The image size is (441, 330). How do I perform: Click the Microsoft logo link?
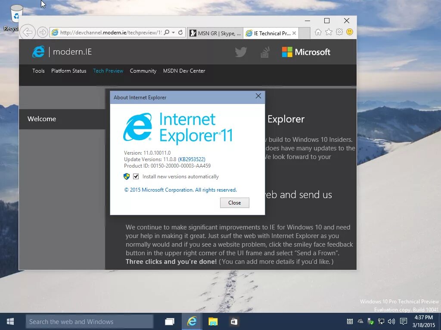click(306, 52)
